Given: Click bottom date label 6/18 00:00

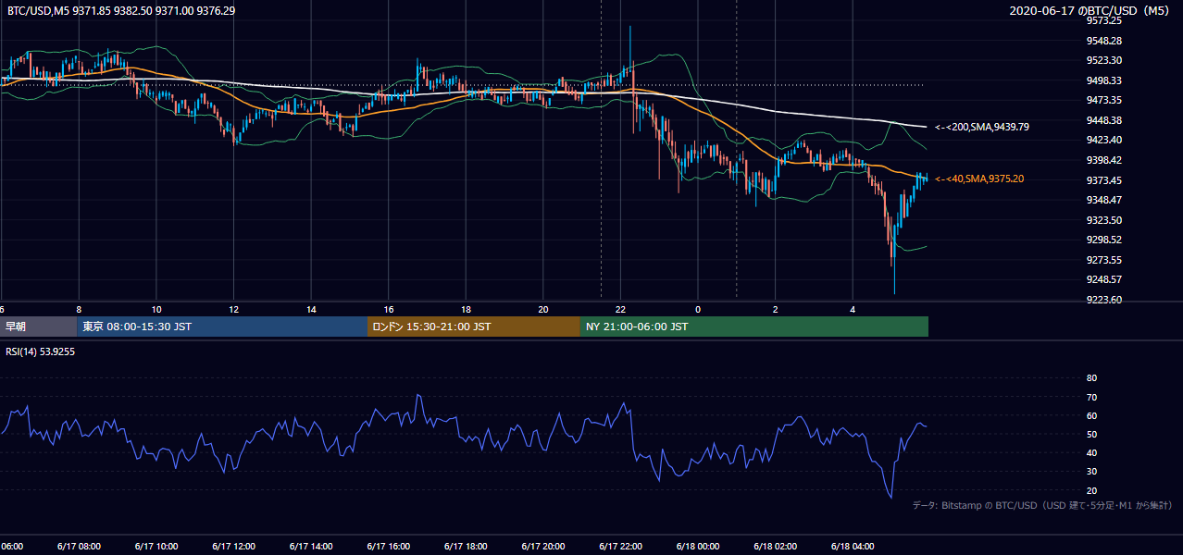Looking at the screenshot, I should 698,547.
